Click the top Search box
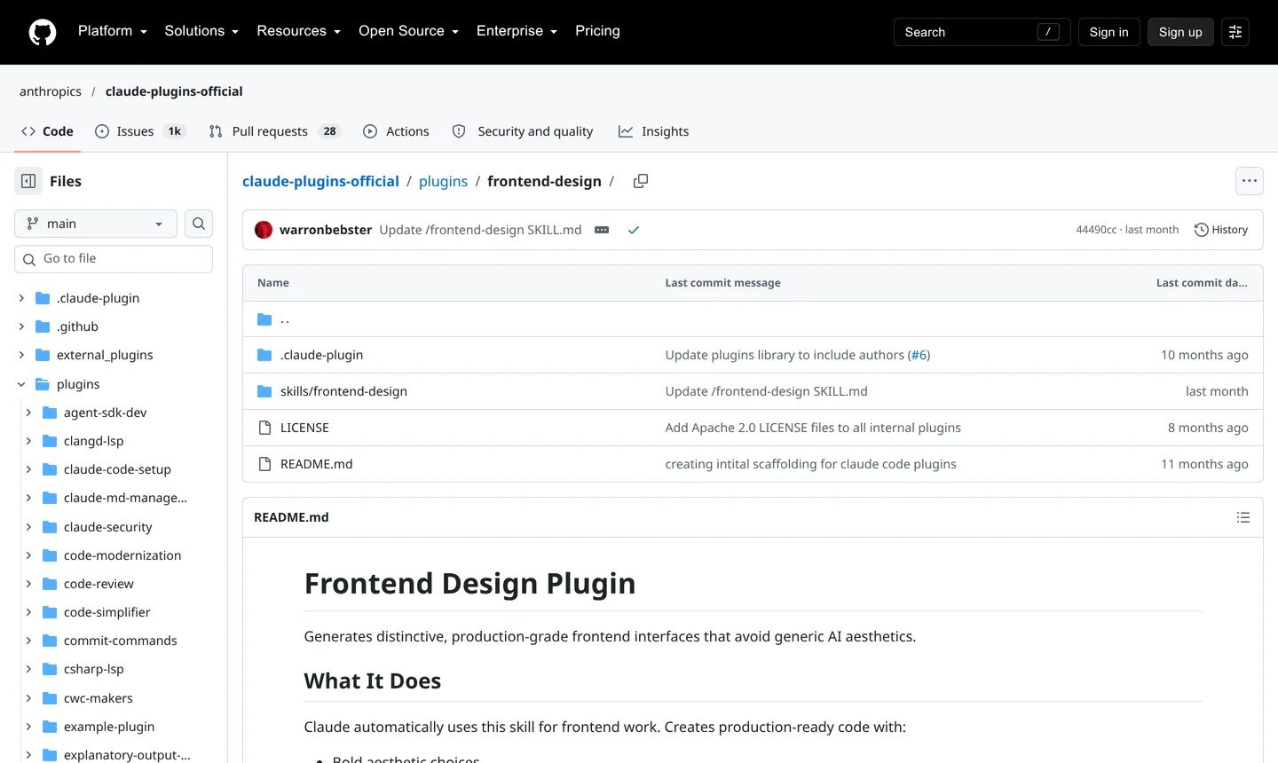This screenshot has width=1278, height=763. click(982, 32)
